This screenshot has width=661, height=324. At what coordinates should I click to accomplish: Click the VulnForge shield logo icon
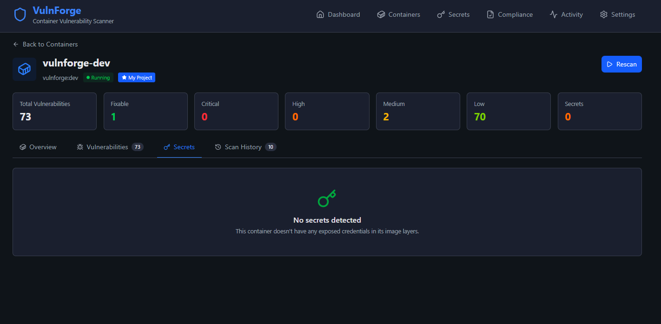click(20, 15)
